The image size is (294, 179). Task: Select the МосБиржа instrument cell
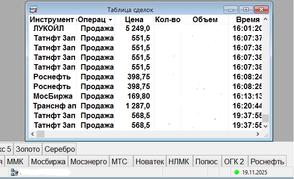click(53, 96)
